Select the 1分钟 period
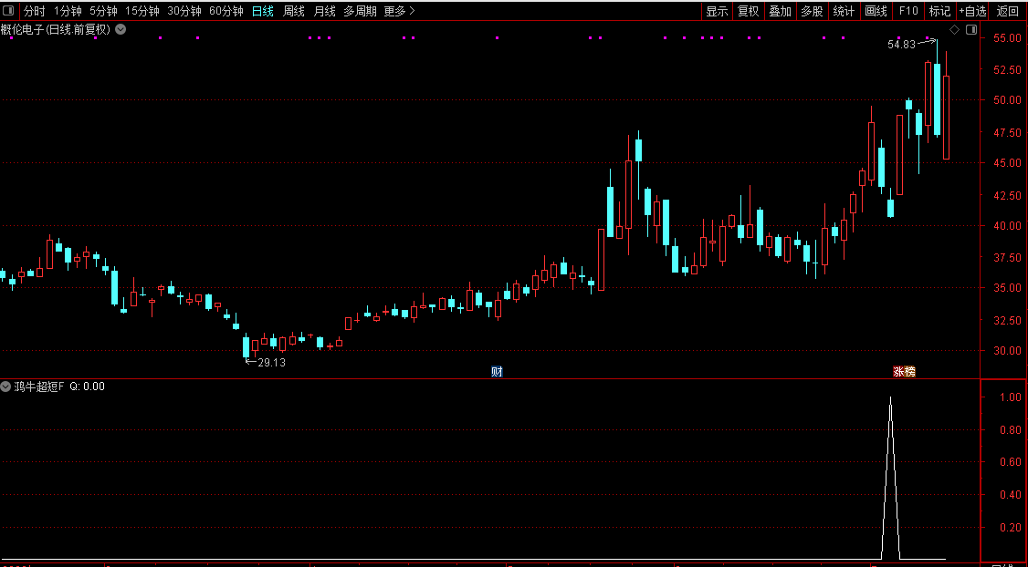Viewport: 1028px width, 567px height. click(67, 11)
